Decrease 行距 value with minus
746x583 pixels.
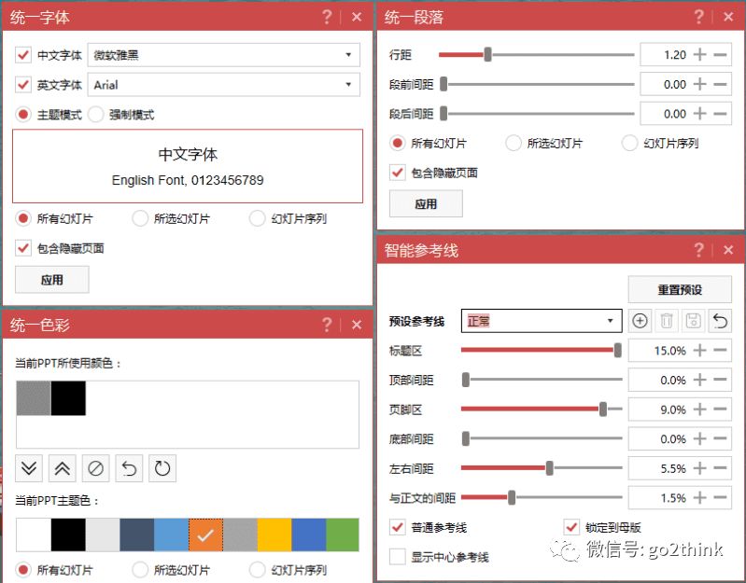pyautogui.click(x=720, y=55)
